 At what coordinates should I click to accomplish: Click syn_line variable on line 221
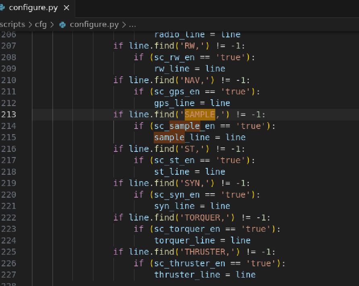coord(174,206)
